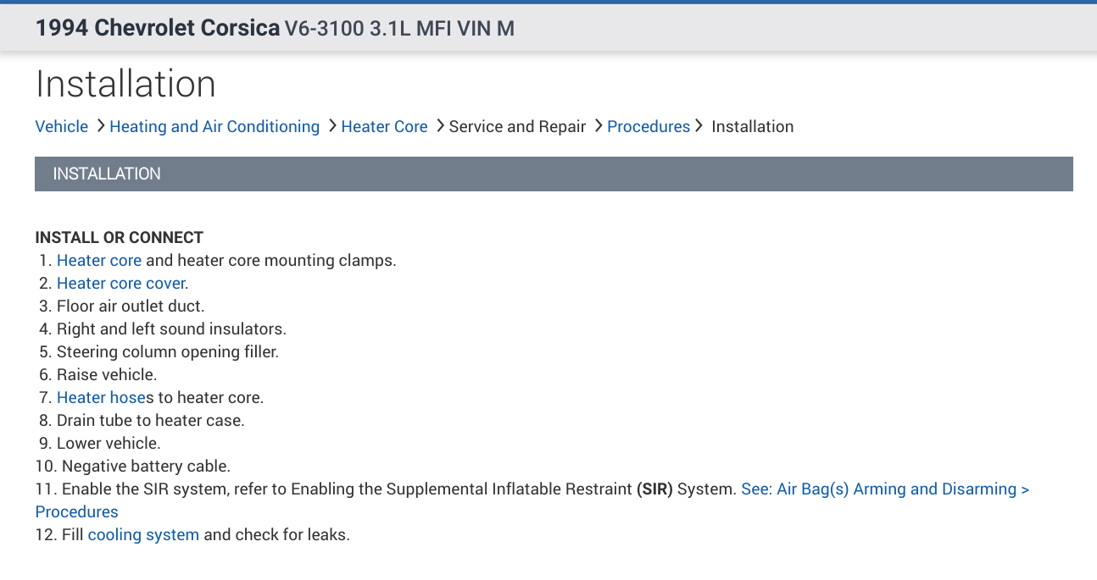Click chevron right after Vehicle breadcrumb

[101, 126]
